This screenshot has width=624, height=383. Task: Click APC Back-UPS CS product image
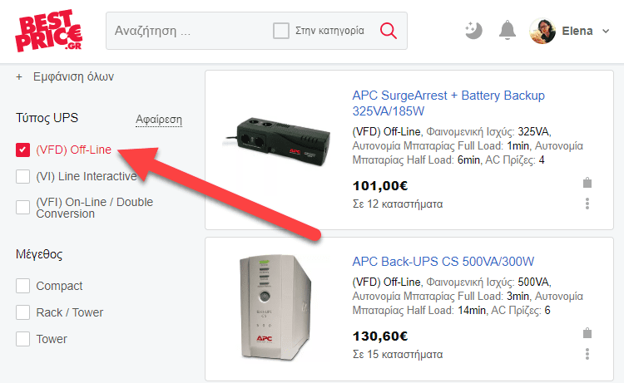coord(276,308)
